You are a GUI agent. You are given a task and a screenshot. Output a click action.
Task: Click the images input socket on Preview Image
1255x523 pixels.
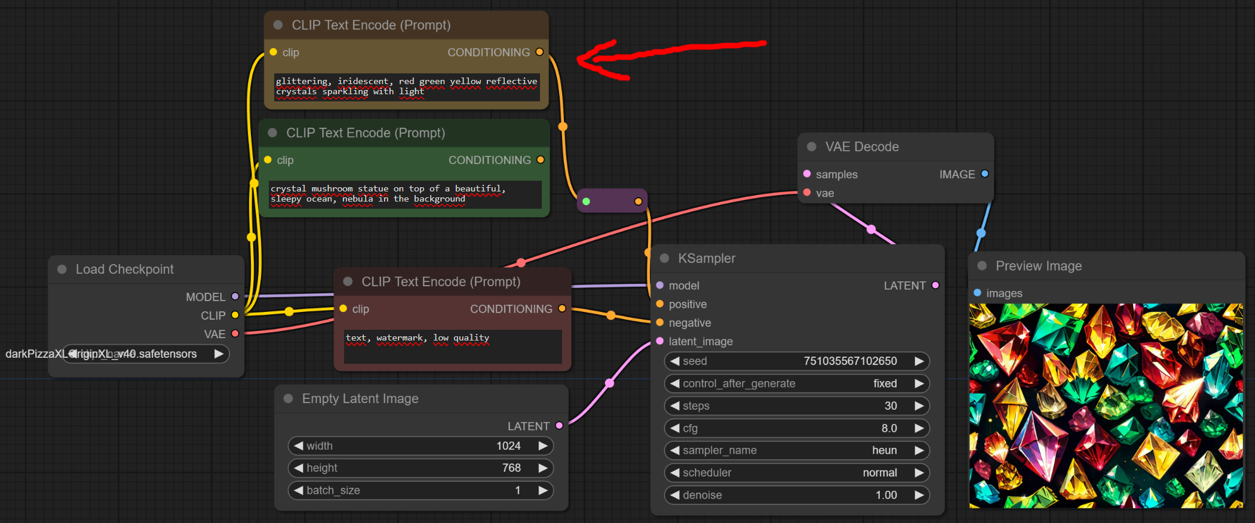tap(977, 293)
